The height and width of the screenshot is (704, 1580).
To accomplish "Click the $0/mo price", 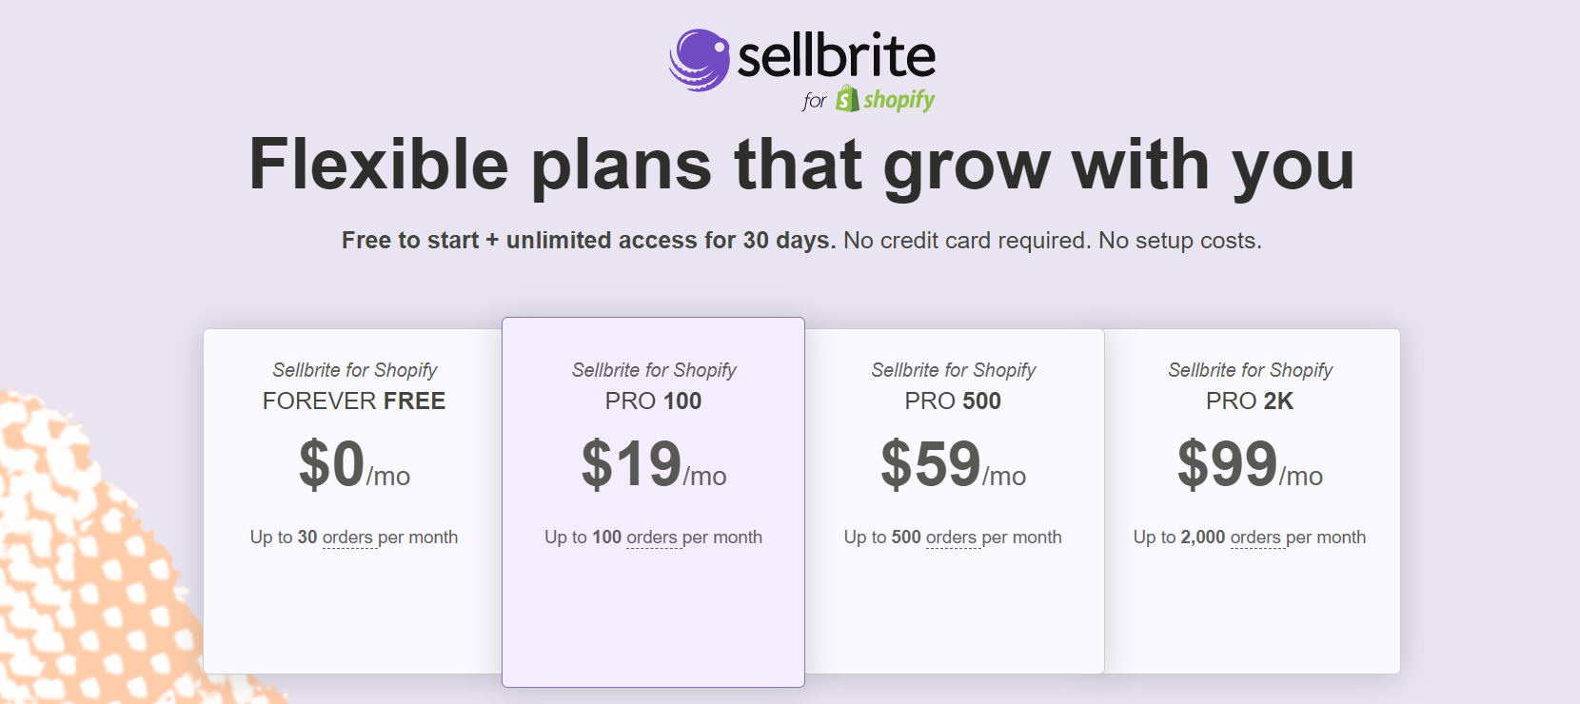I will click(354, 464).
